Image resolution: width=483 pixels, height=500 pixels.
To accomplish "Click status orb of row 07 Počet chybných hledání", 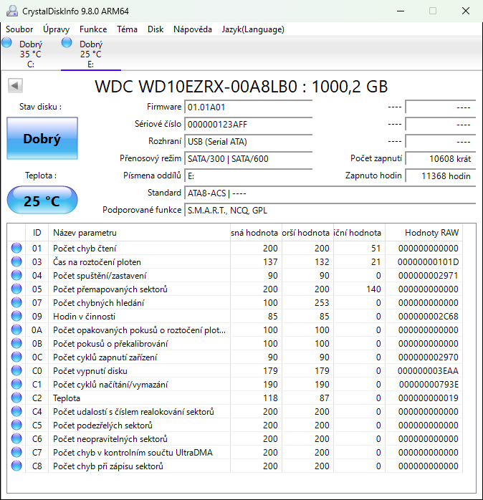I will (16, 302).
